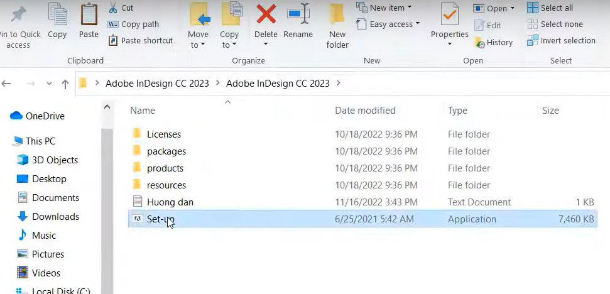Click the Rename icon in Organize group
The image size is (610, 294).
click(x=298, y=15)
